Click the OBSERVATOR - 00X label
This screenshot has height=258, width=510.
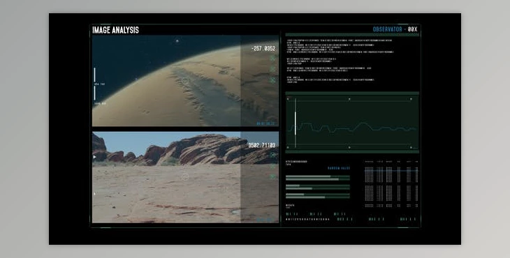click(x=395, y=29)
